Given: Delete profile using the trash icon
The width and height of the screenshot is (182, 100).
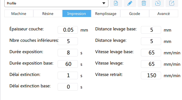Looking at the screenshot, I should [x=144, y=3].
